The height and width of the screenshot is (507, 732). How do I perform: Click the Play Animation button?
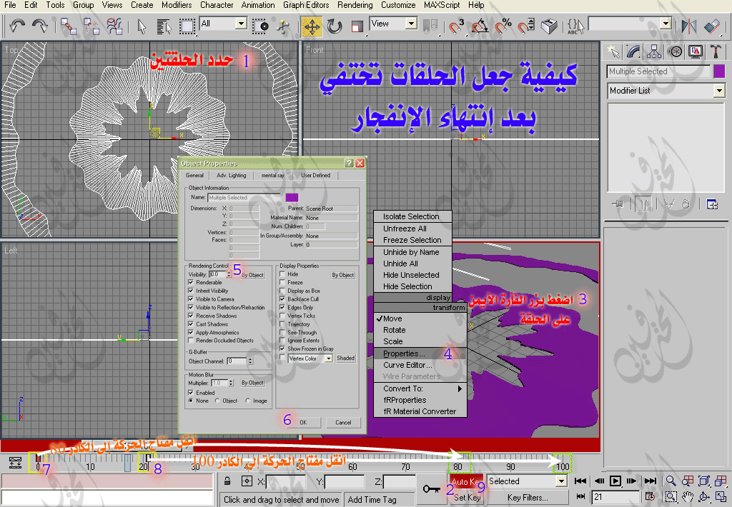[615, 481]
